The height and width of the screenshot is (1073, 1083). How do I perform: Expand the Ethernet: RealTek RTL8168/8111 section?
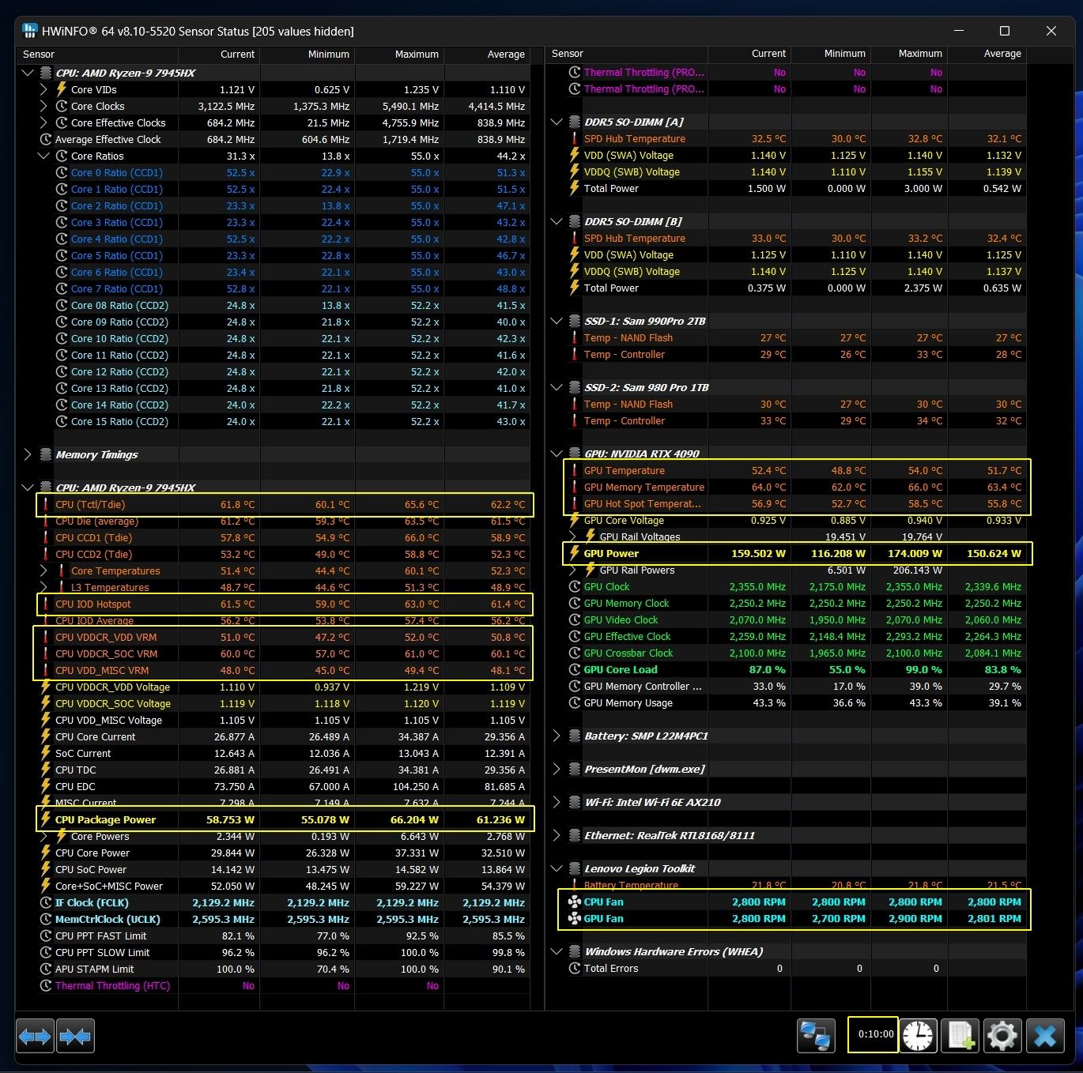tap(557, 835)
